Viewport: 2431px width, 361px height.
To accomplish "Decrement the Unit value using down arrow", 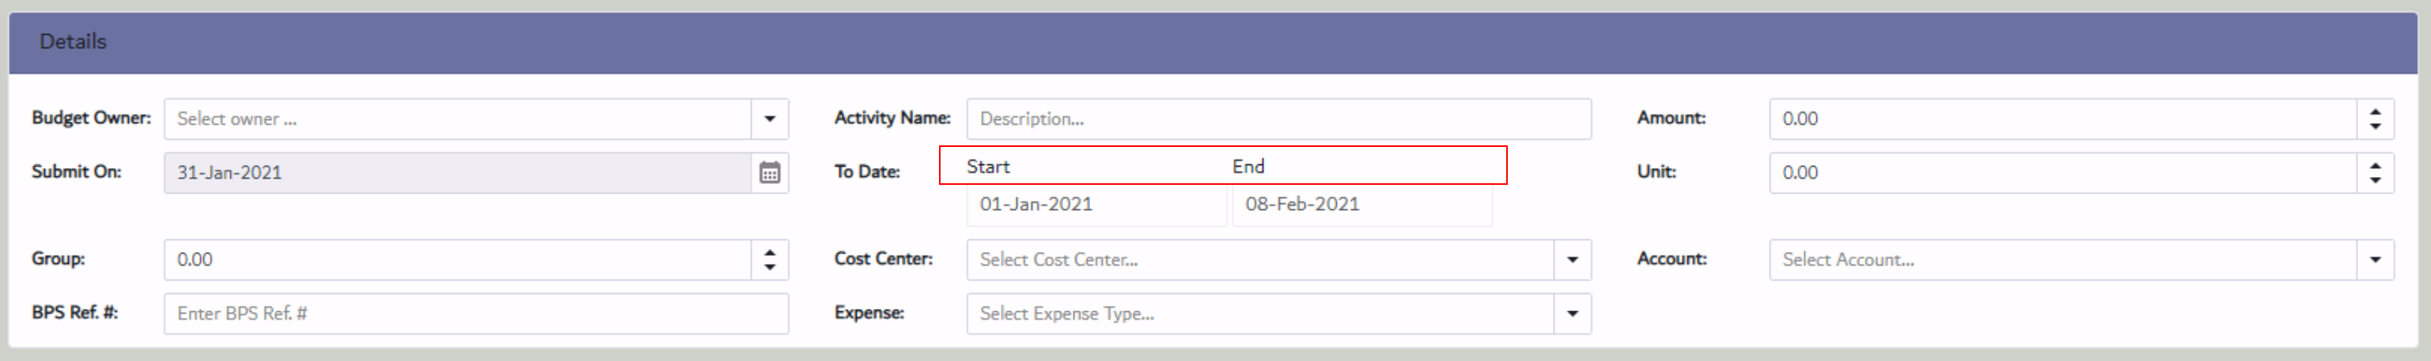I will 2374,180.
